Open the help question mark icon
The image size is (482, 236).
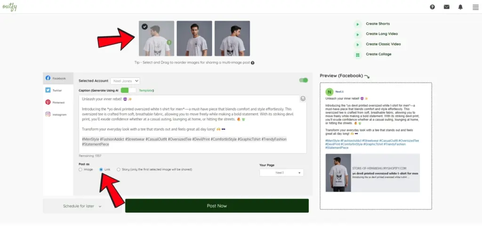(432, 7)
